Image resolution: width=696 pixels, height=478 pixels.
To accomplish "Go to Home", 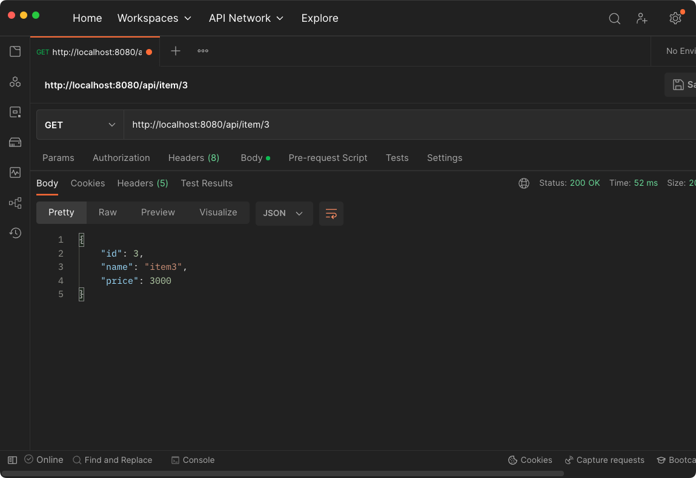I will coord(87,18).
